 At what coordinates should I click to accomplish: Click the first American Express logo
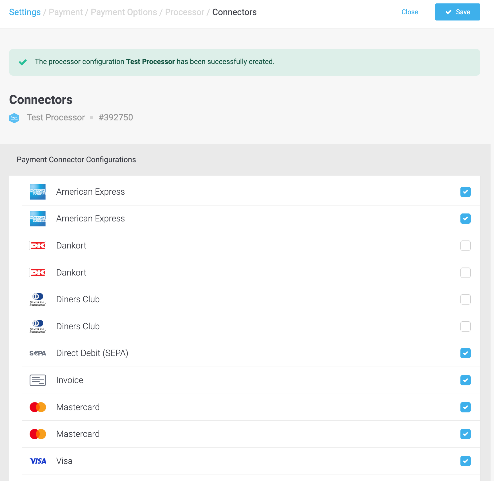coord(38,192)
